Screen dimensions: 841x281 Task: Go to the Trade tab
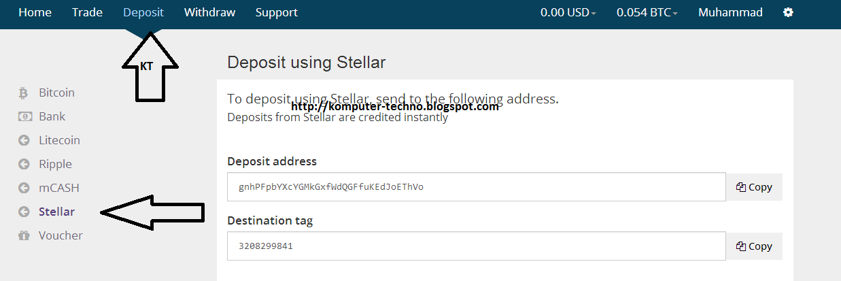pos(87,12)
